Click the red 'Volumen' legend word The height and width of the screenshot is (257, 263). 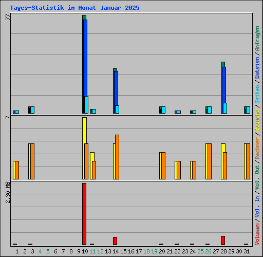(257, 234)
